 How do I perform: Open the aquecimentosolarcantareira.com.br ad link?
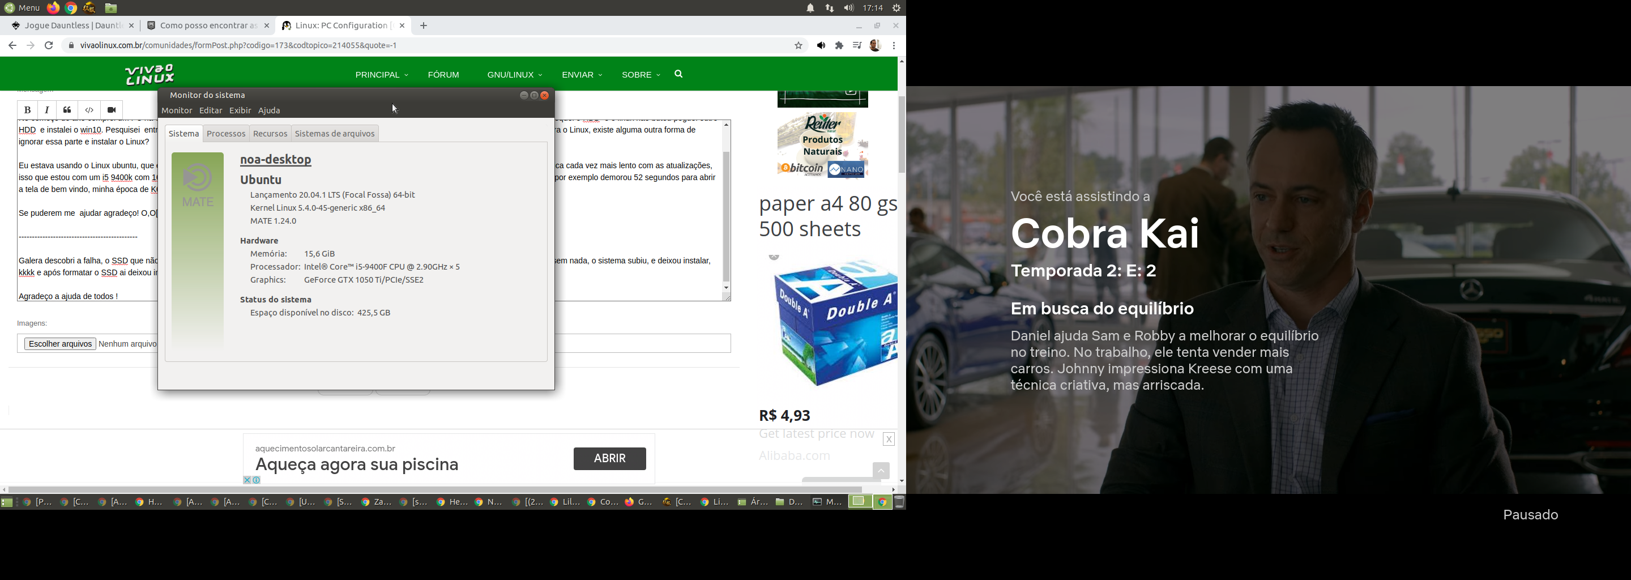click(326, 448)
